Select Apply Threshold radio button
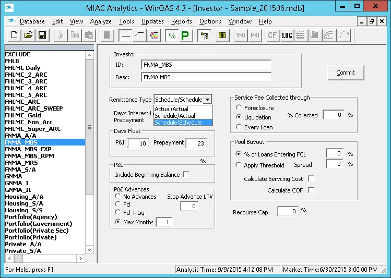This screenshot has height=278, width=391. point(238,165)
